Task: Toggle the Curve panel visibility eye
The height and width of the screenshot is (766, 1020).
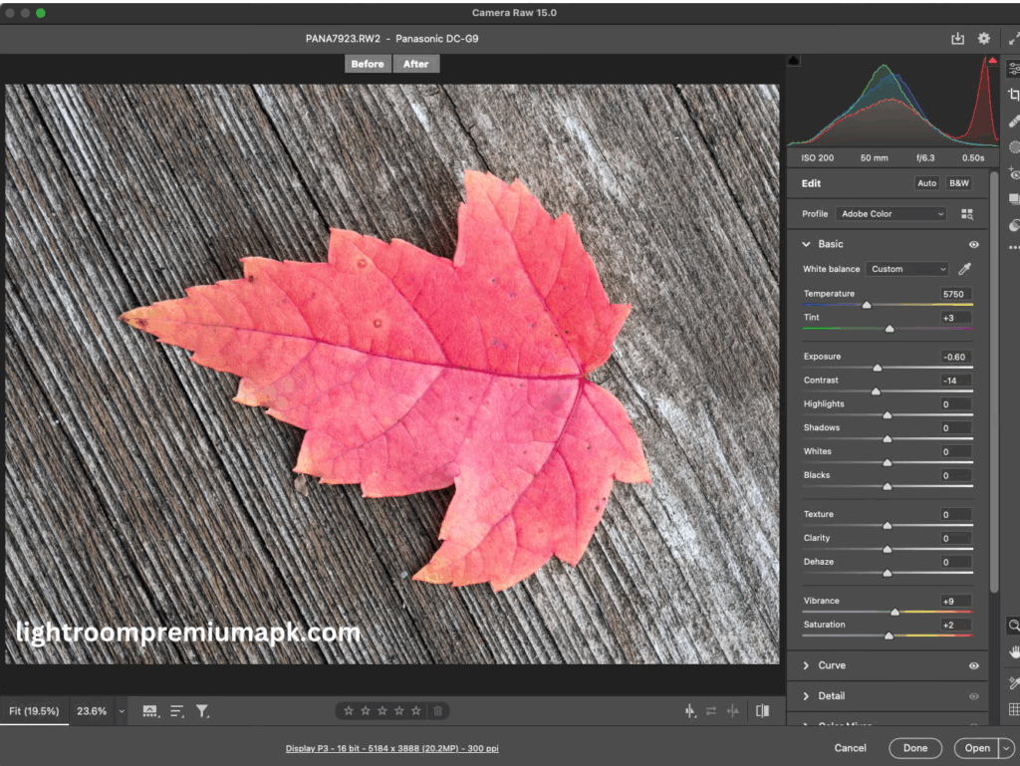Action: [x=973, y=665]
